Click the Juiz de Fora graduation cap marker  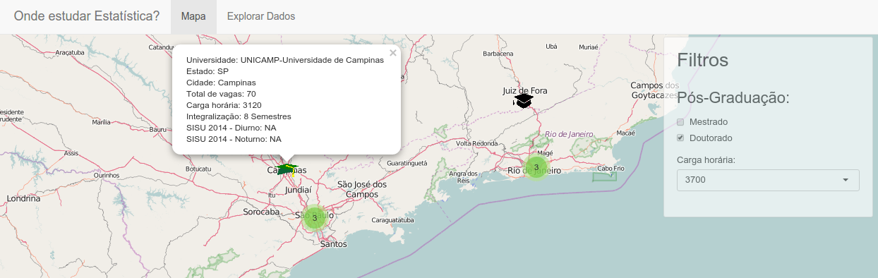point(523,102)
